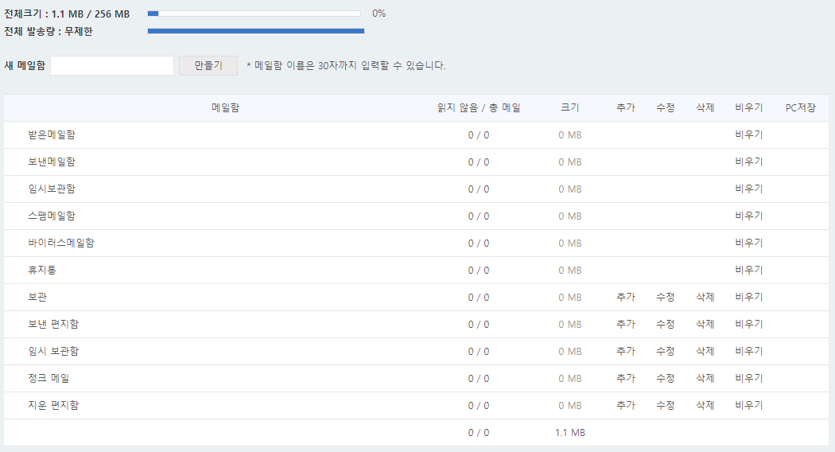Image resolution: width=835 pixels, height=452 pixels.
Task: Click 수정 for 임시 보관함
Action: (665, 351)
